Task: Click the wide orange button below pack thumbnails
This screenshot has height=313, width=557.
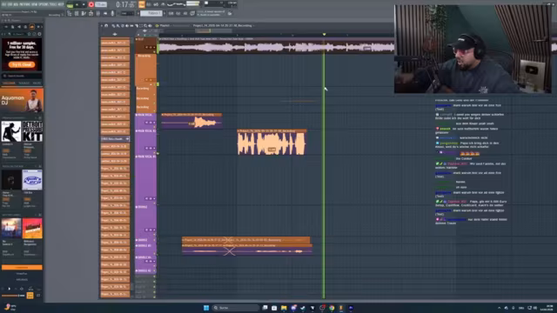Action: click(22, 267)
